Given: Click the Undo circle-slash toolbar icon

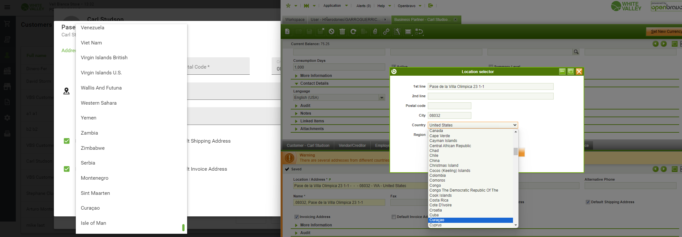Looking at the screenshot, I should pyautogui.click(x=331, y=32).
